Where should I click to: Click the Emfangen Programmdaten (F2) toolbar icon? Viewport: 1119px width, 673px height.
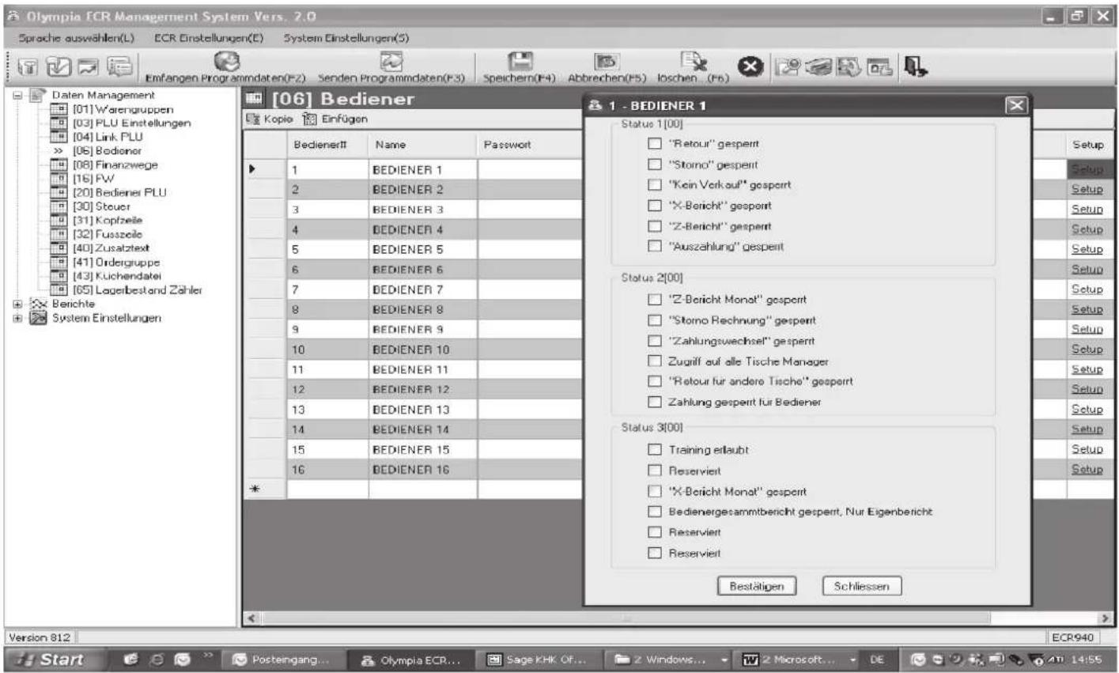pyautogui.click(x=227, y=62)
